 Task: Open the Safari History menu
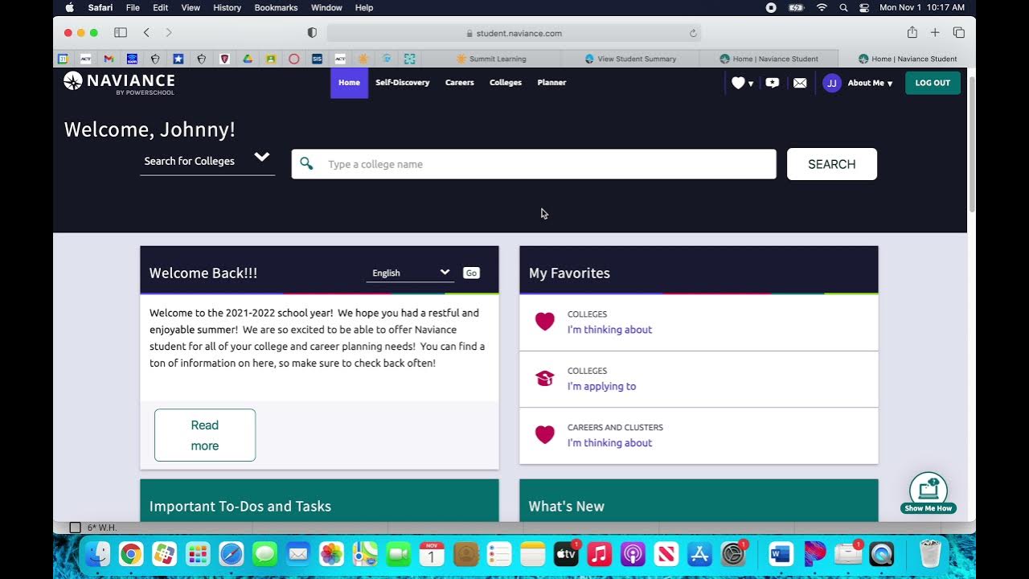[x=227, y=7]
